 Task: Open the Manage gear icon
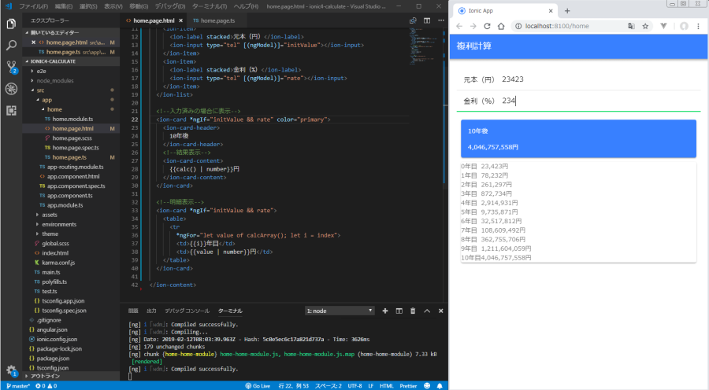pyautogui.click(x=11, y=370)
